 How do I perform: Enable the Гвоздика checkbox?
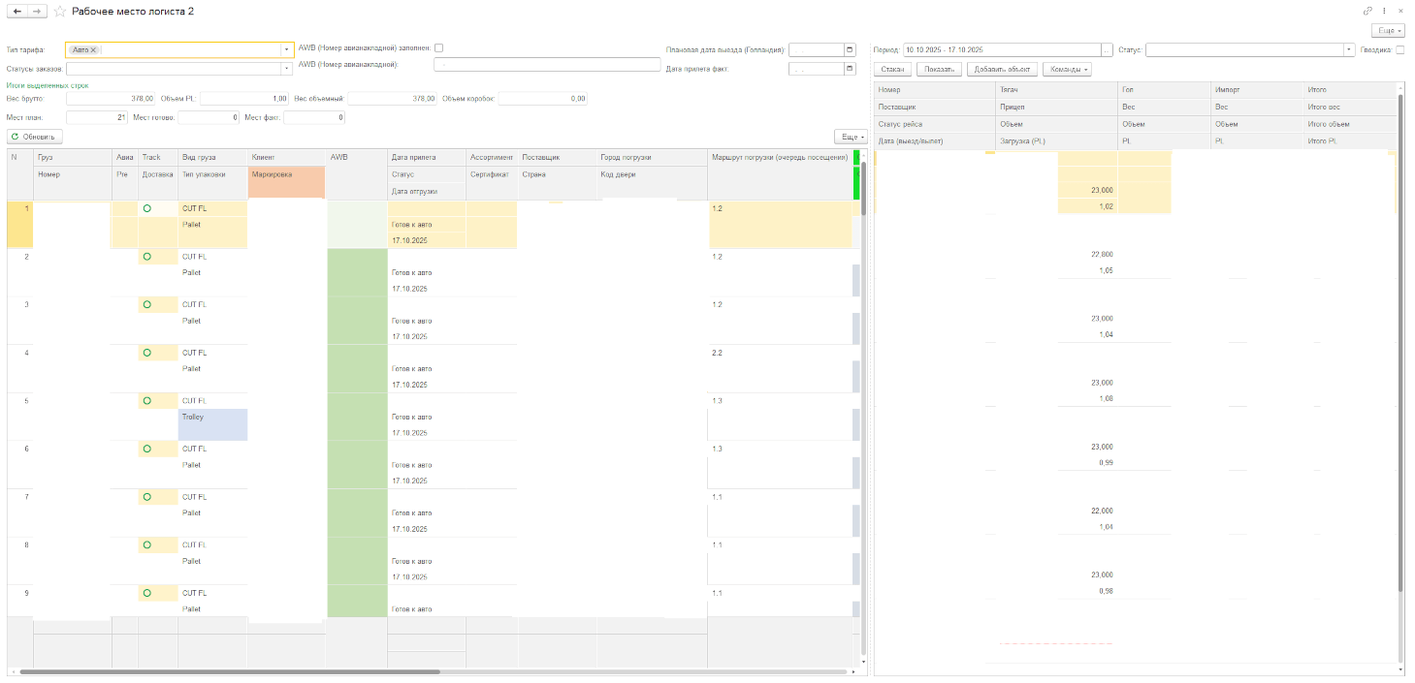pos(1399,49)
